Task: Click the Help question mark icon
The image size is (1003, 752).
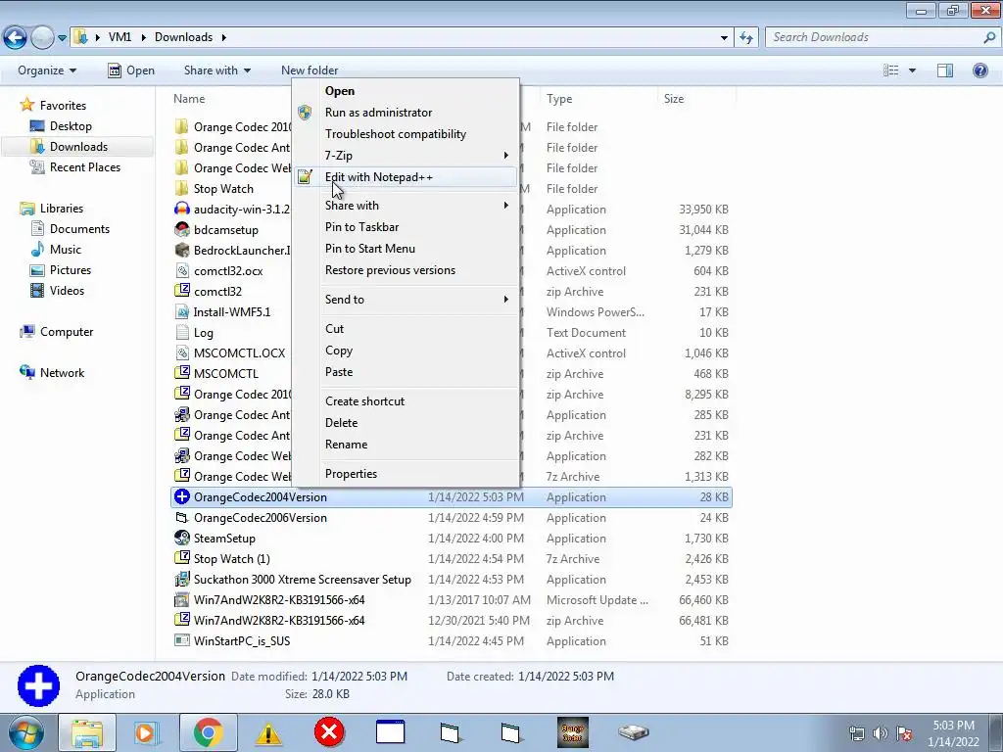Action: point(979,70)
